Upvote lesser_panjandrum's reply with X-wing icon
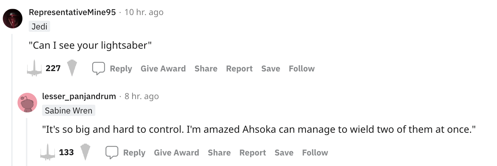Viewport: 497px width, 166px height. (x=48, y=152)
